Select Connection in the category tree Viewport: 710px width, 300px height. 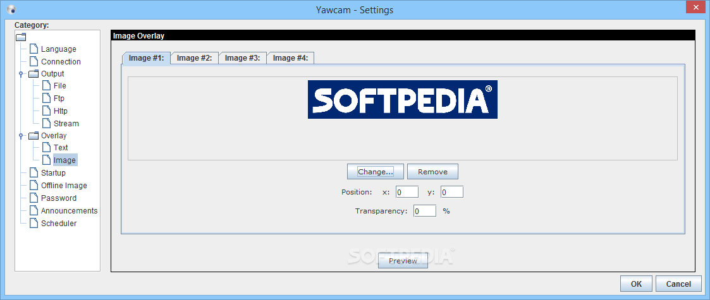61,62
